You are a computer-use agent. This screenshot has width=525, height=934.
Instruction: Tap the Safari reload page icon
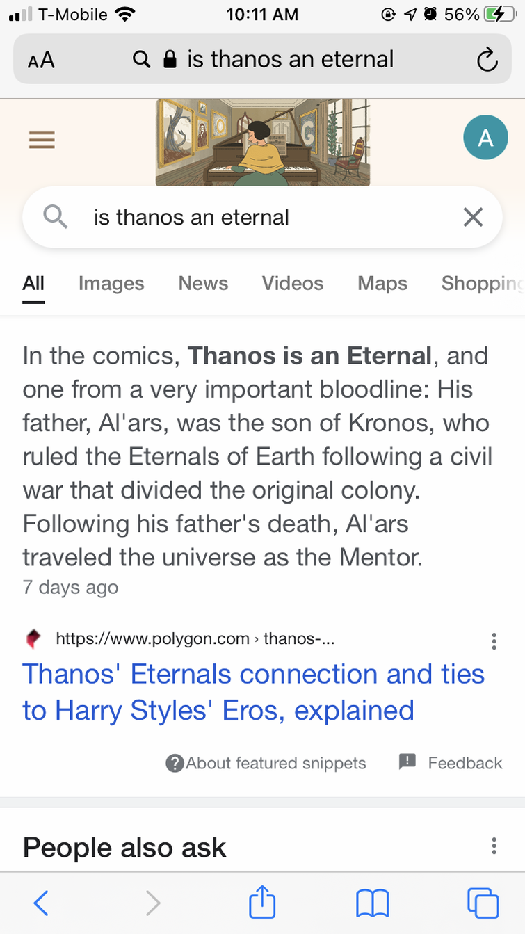coord(487,60)
